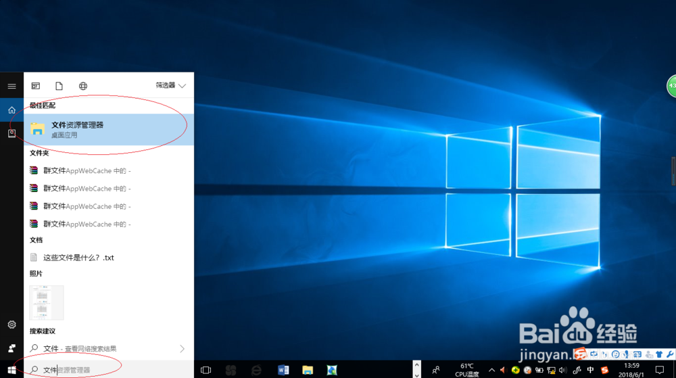
Task: Open the photo thumbnail under 照片
Action: (x=47, y=302)
